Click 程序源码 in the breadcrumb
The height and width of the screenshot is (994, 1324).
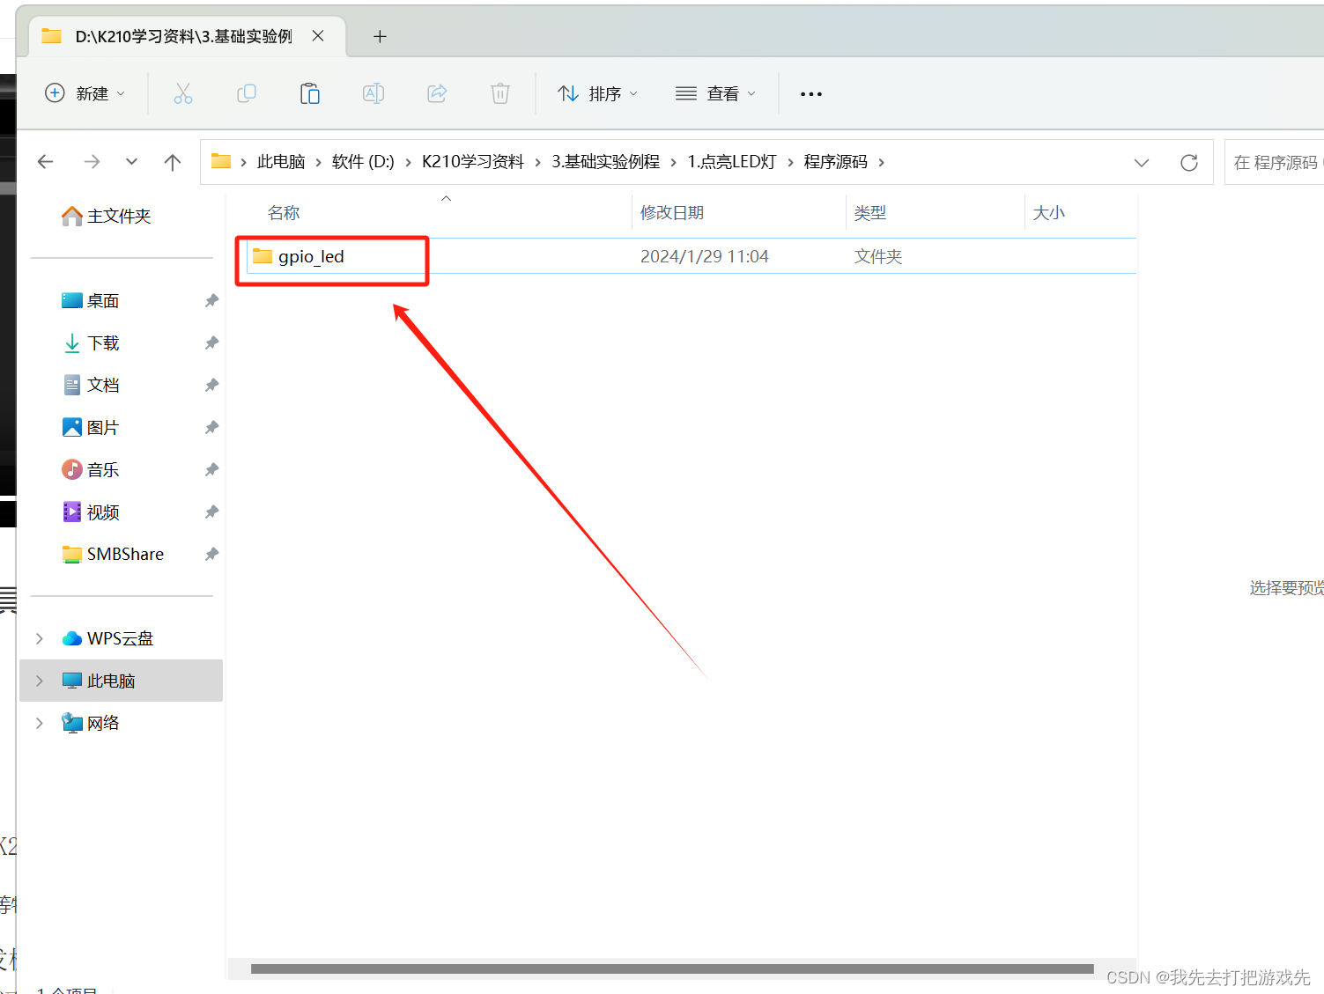pyautogui.click(x=836, y=162)
